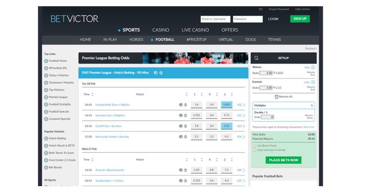
Task: Click the Remove All trash icon
Action: point(276,97)
